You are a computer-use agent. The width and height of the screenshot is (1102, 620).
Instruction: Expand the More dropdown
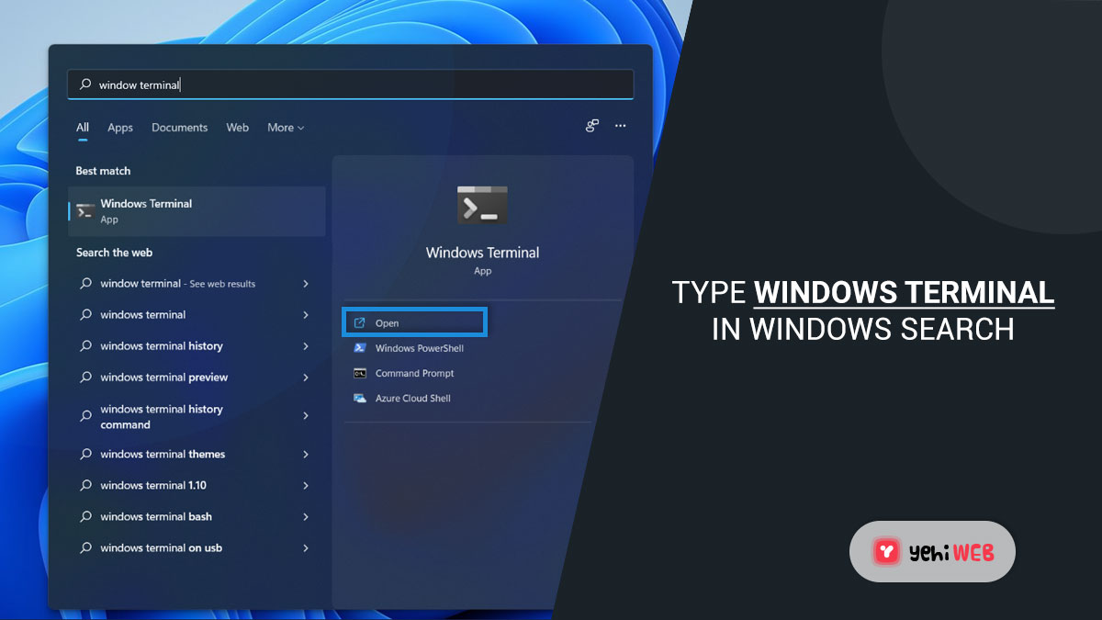(286, 128)
